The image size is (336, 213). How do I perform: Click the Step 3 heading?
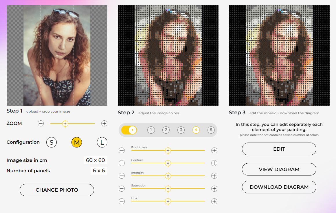[237, 113]
